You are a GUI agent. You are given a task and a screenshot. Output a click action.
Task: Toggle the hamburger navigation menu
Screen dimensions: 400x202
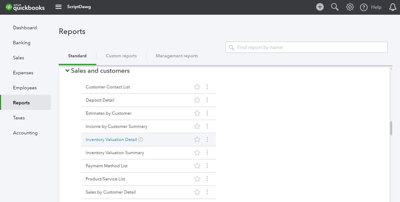pyautogui.click(x=58, y=7)
